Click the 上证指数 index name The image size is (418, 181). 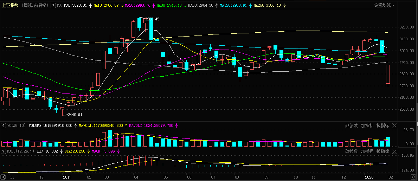(x=11, y=6)
